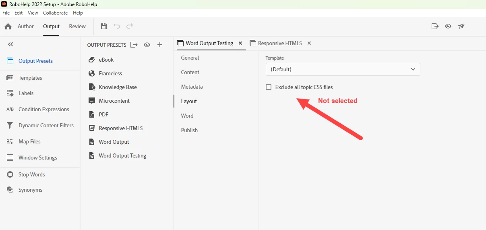Collapse the left sidebar with the double chevron
486x230 pixels.
10,44
